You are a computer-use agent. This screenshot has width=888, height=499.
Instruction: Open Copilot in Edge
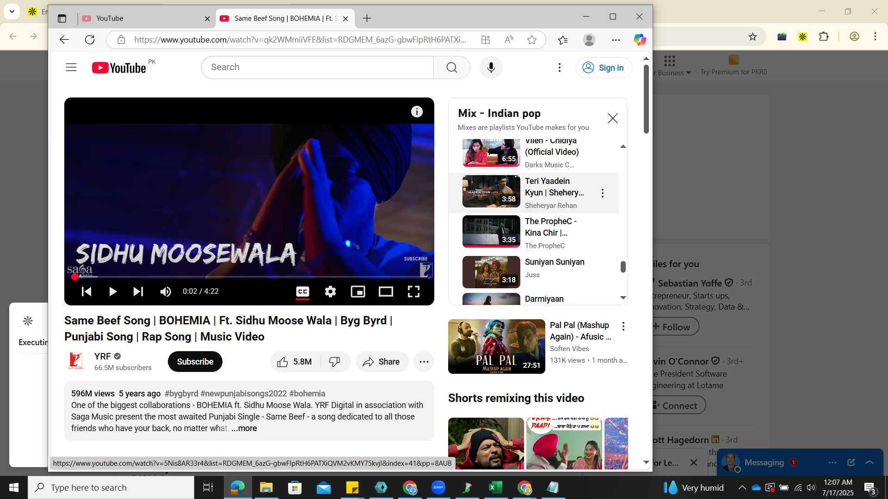point(640,40)
